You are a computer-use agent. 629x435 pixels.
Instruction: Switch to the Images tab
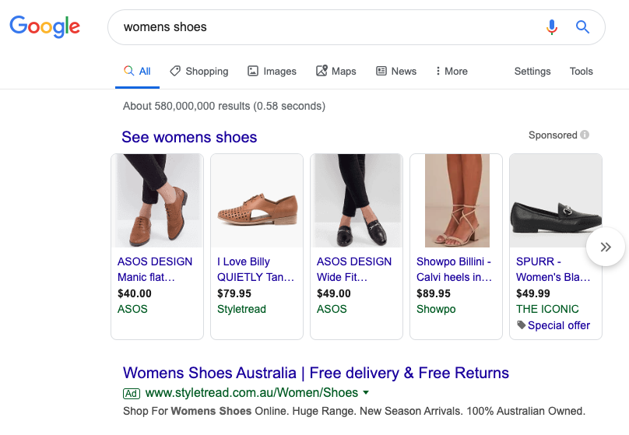(272, 72)
